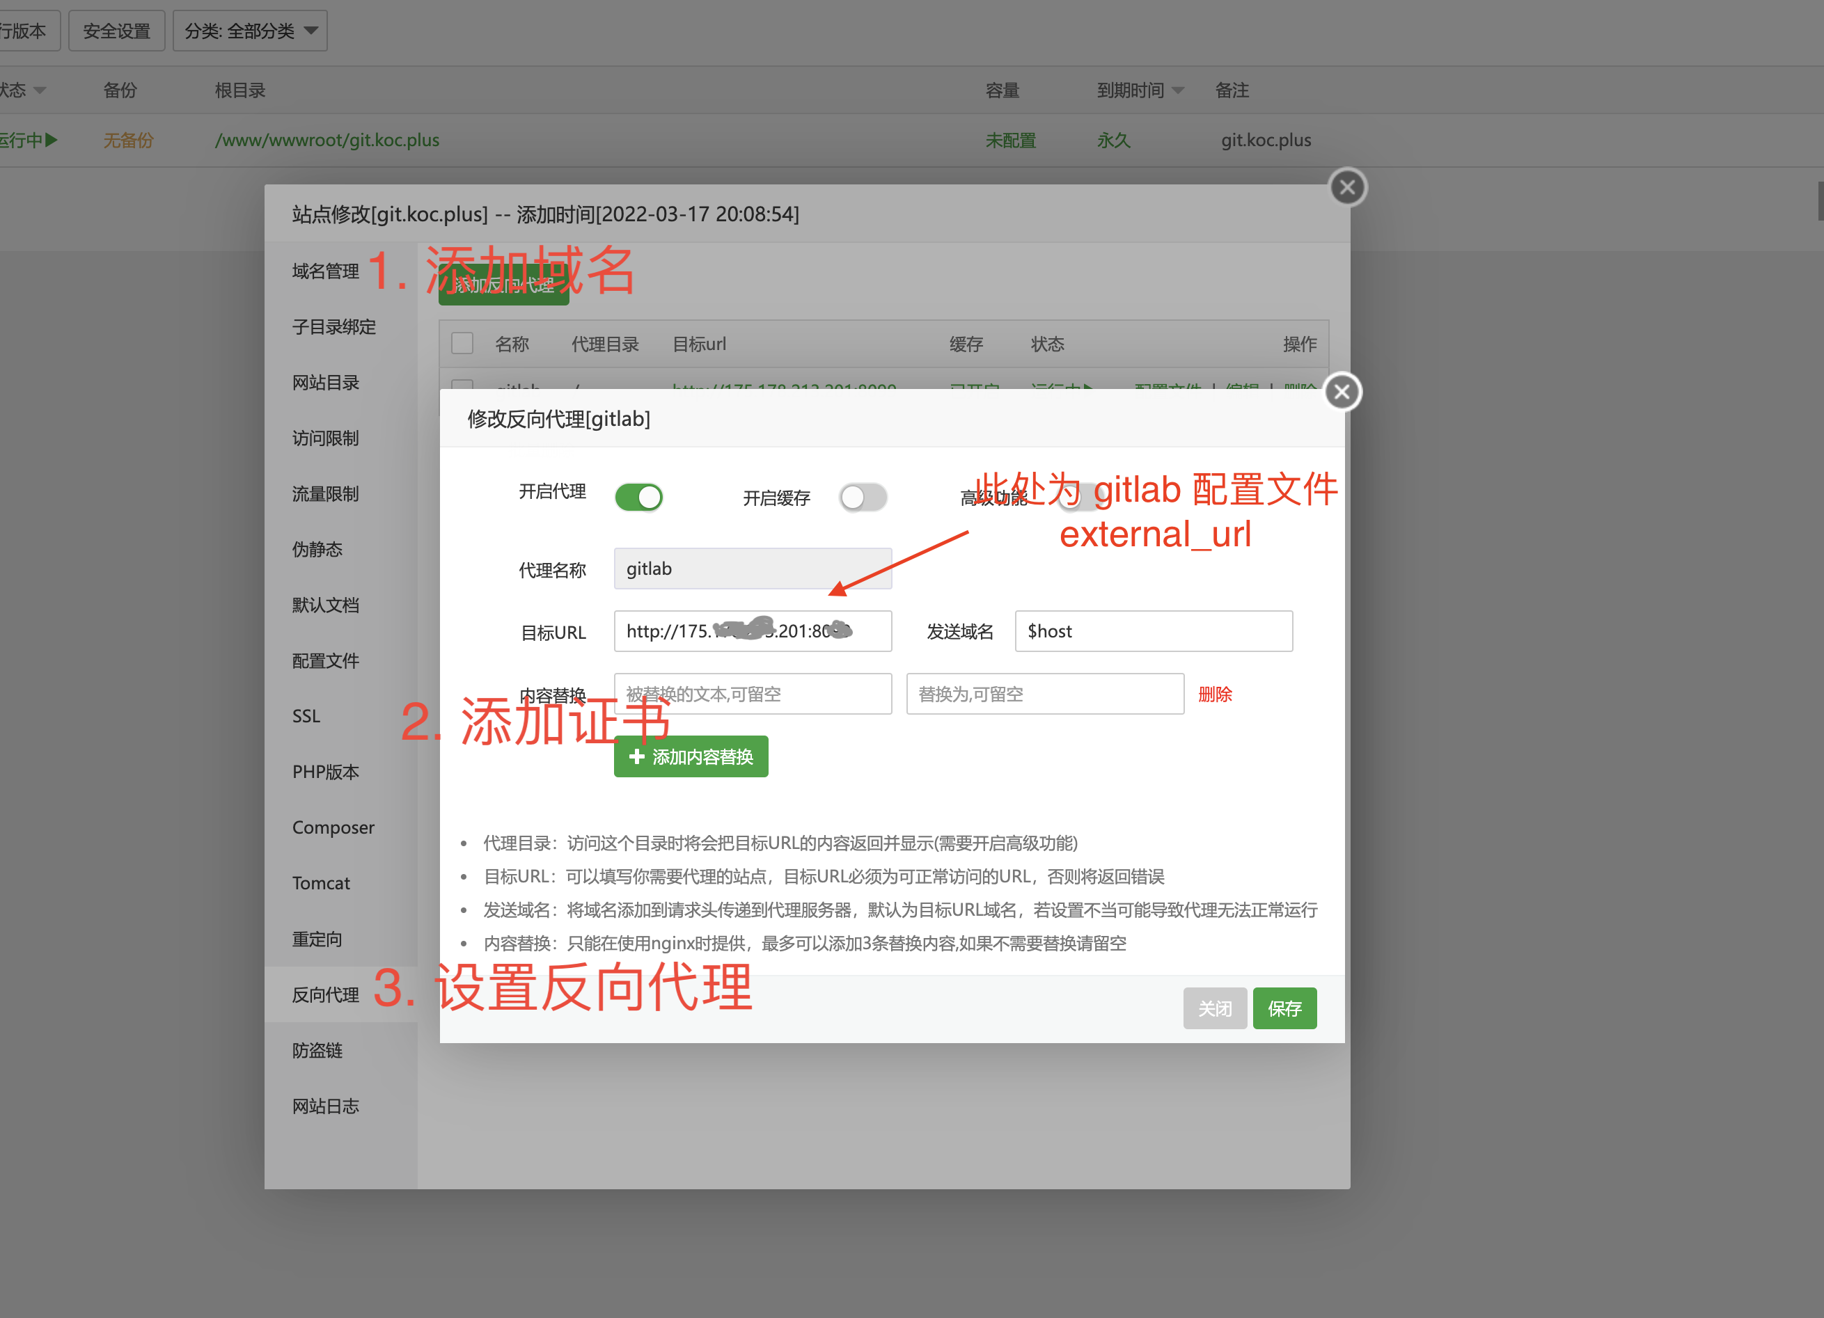1824x1318 pixels.
Task: Close the site modification git.koc.plus dialog
Action: pos(1348,188)
